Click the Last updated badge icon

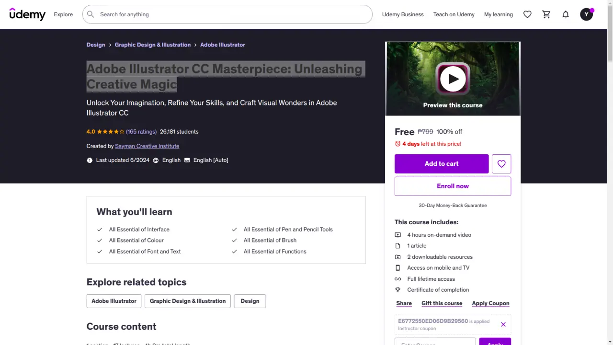90,160
